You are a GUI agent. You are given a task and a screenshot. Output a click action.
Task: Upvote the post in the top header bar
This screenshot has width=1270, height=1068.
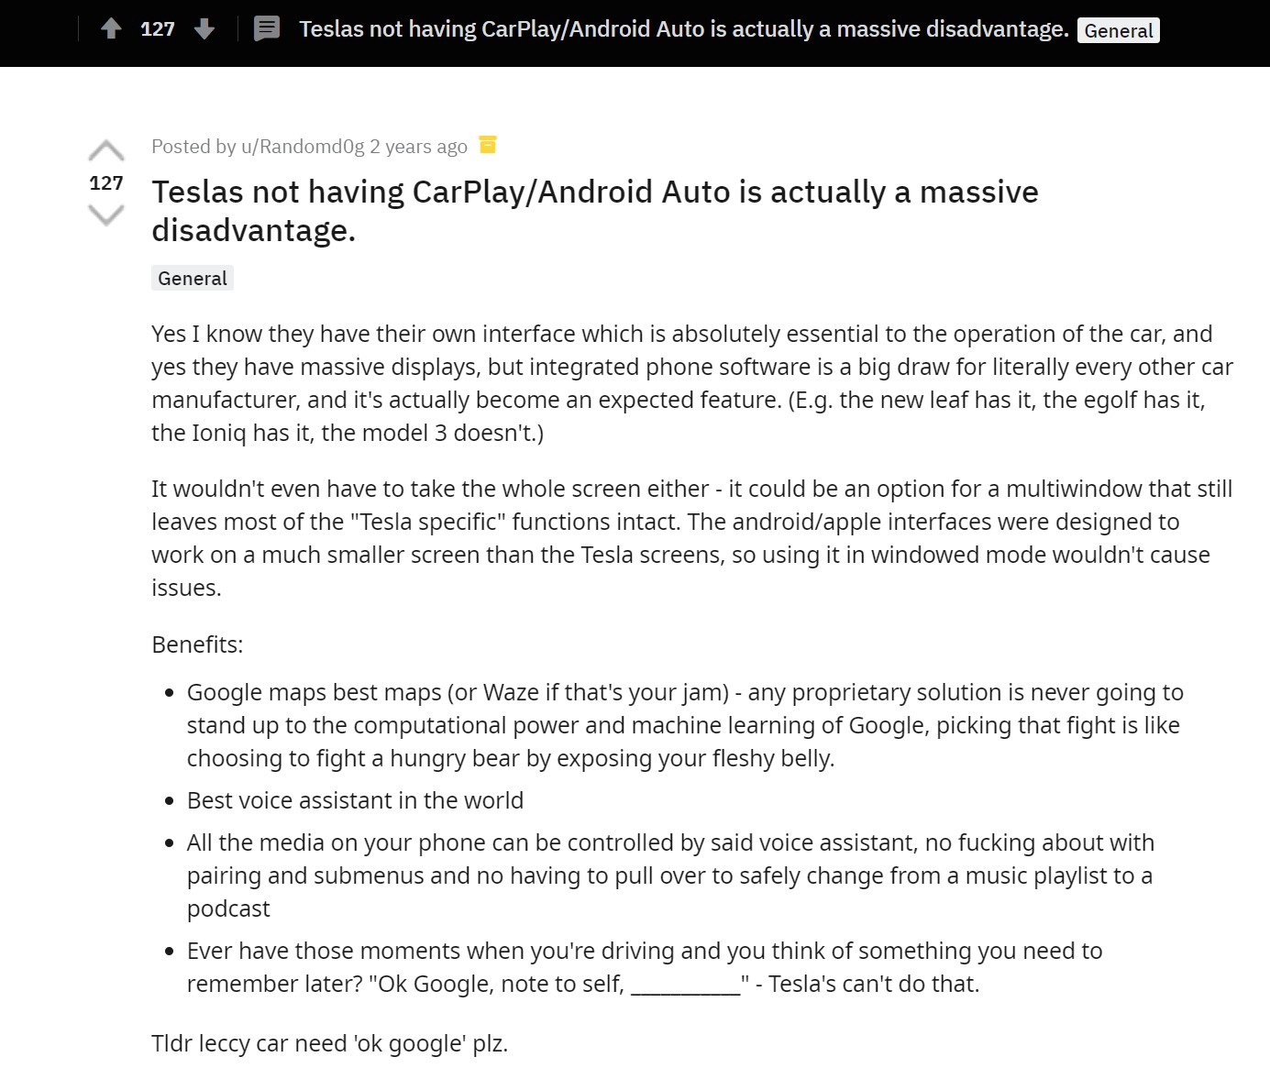[x=111, y=29]
